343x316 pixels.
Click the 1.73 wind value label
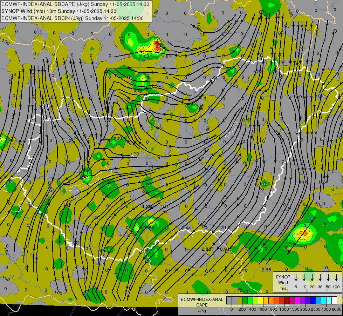point(186,99)
